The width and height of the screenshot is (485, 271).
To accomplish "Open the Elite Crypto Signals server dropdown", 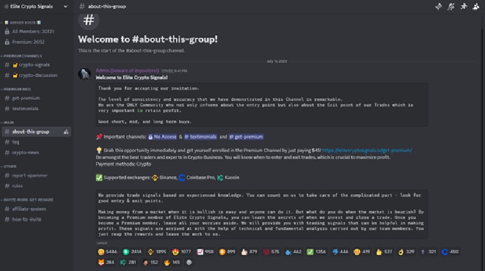I will (x=36, y=7).
